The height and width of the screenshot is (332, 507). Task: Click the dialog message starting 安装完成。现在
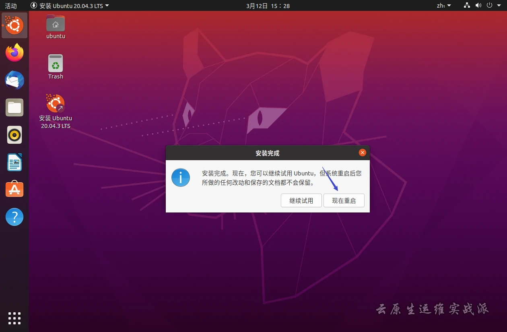tap(282, 178)
